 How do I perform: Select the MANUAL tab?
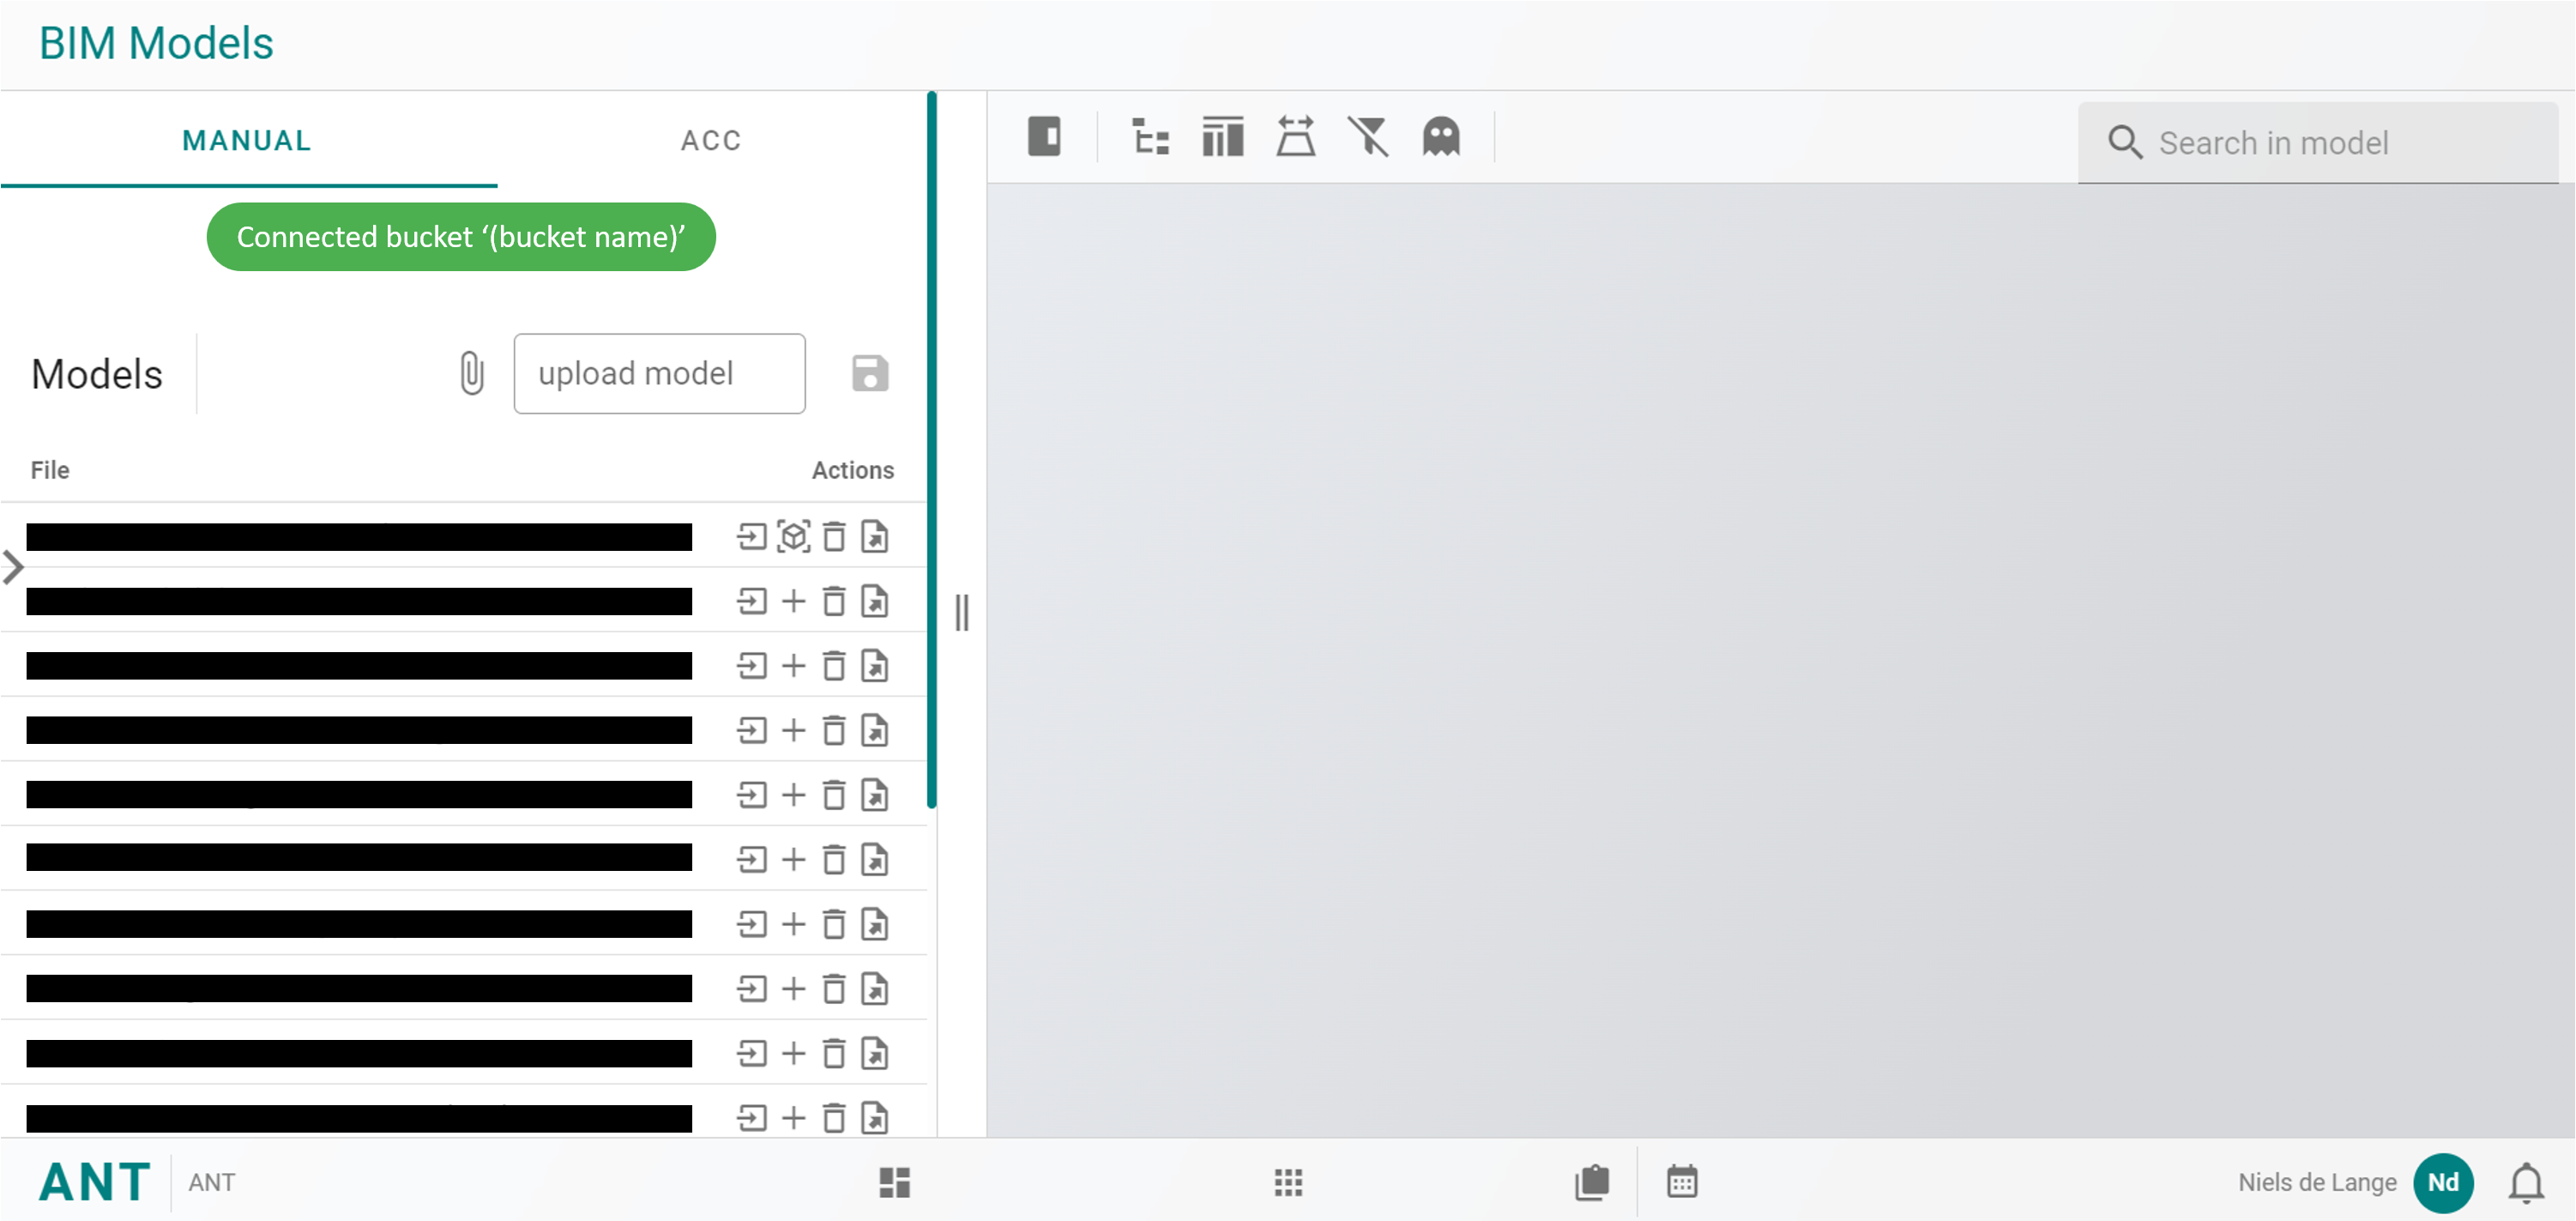click(x=247, y=141)
